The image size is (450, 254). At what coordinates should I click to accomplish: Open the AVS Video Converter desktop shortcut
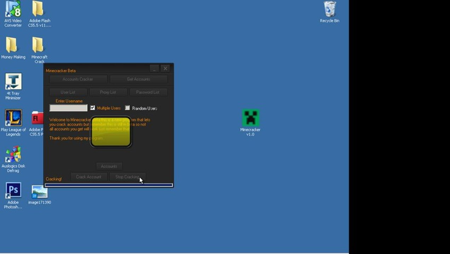pyautogui.click(x=13, y=14)
